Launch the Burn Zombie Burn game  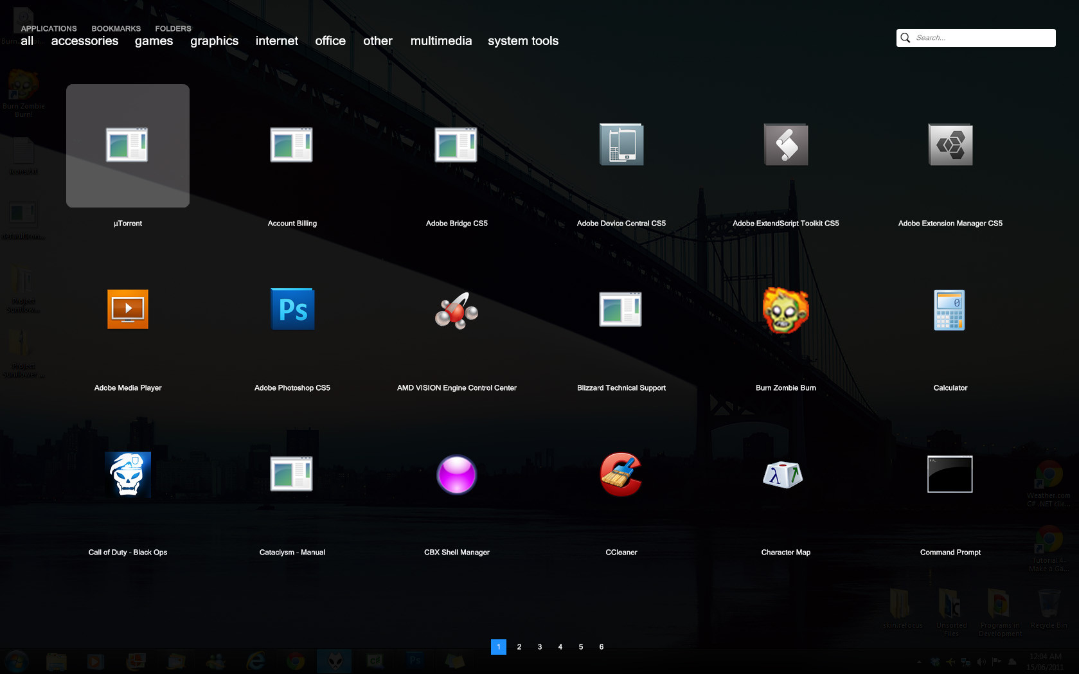[786, 310]
